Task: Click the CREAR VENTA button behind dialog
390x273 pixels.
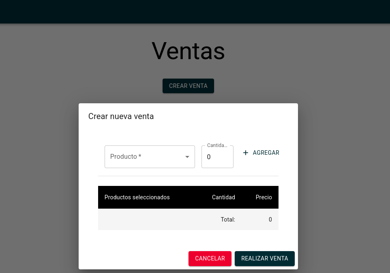Action: pos(188,86)
